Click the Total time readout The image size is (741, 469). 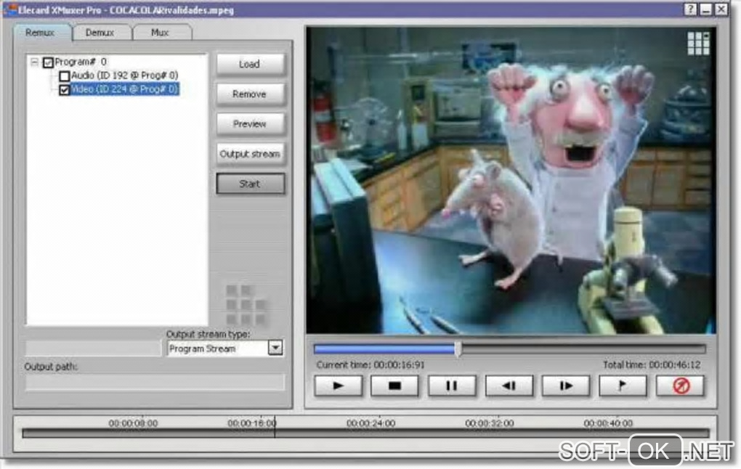click(x=652, y=365)
